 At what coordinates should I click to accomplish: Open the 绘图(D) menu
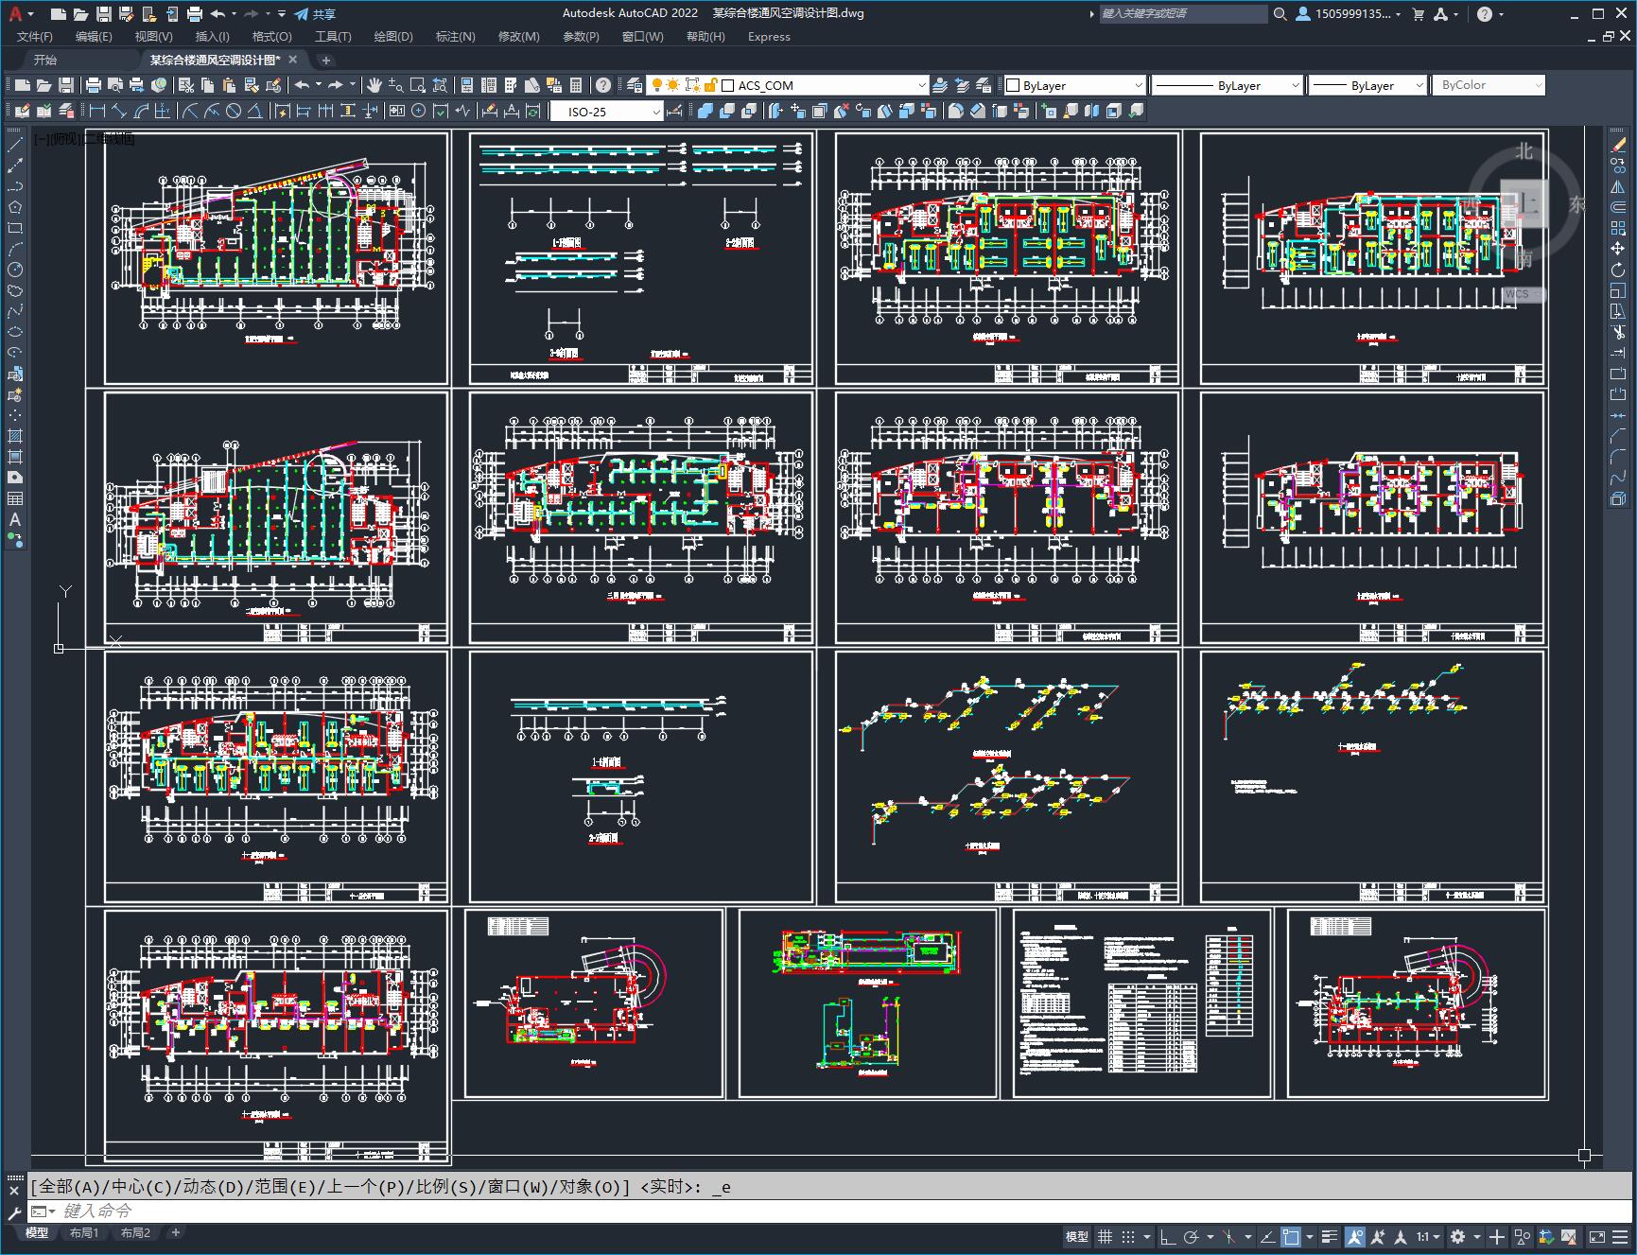[x=393, y=36]
